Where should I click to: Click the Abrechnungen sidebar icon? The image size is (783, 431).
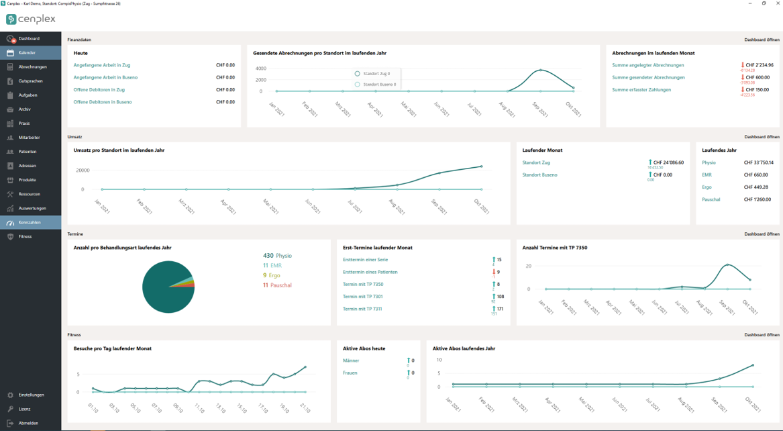click(10, 67)
